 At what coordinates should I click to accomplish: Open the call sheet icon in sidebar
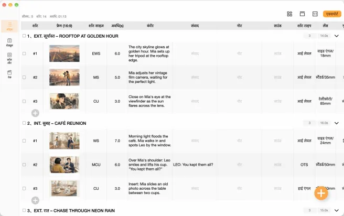coord(9,58)
